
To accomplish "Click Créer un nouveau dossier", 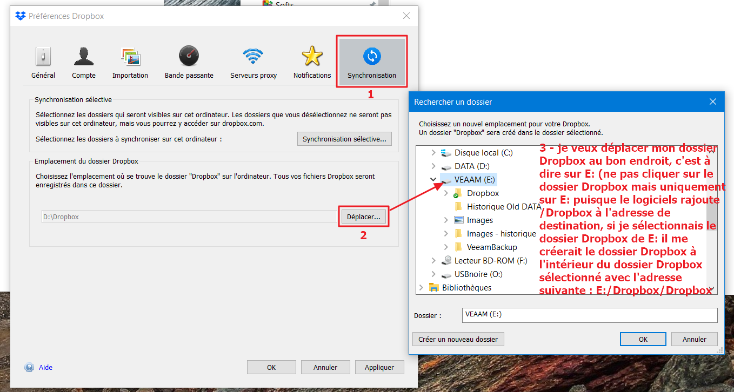I will click(x=458, y=339).
